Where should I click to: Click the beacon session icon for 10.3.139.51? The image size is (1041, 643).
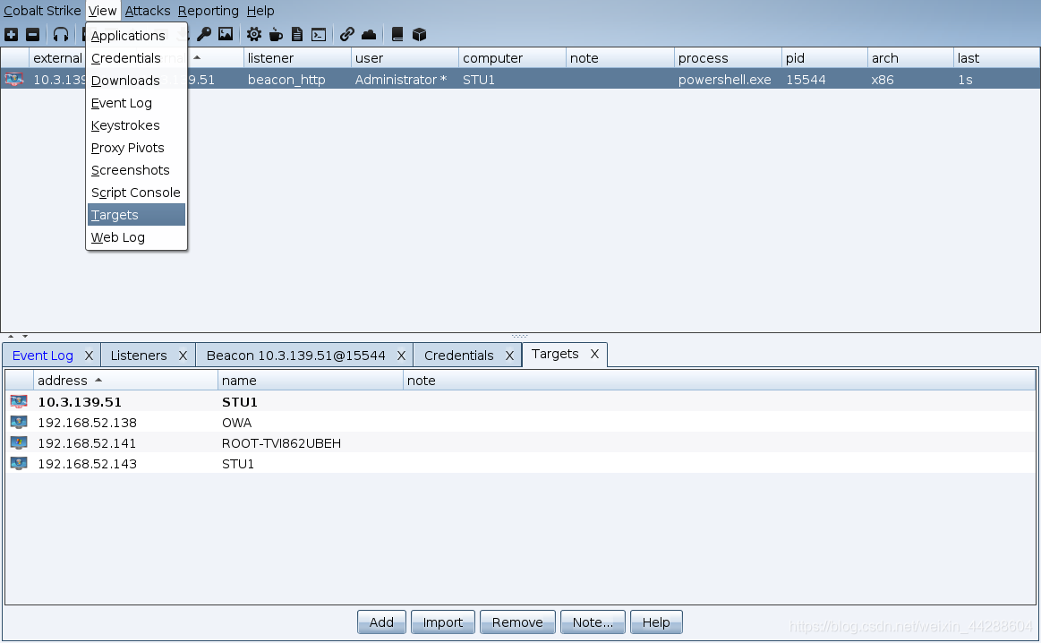pos(14,80)
